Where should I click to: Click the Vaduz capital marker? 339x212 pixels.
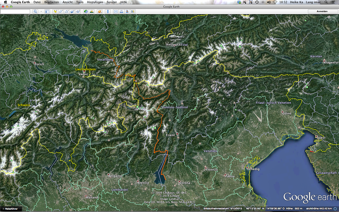(x=84, y=71)
